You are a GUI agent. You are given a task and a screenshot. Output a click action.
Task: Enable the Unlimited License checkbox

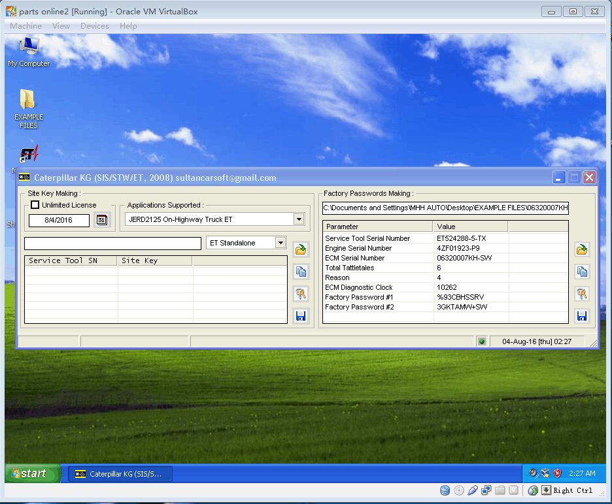[x=35, y=204]
